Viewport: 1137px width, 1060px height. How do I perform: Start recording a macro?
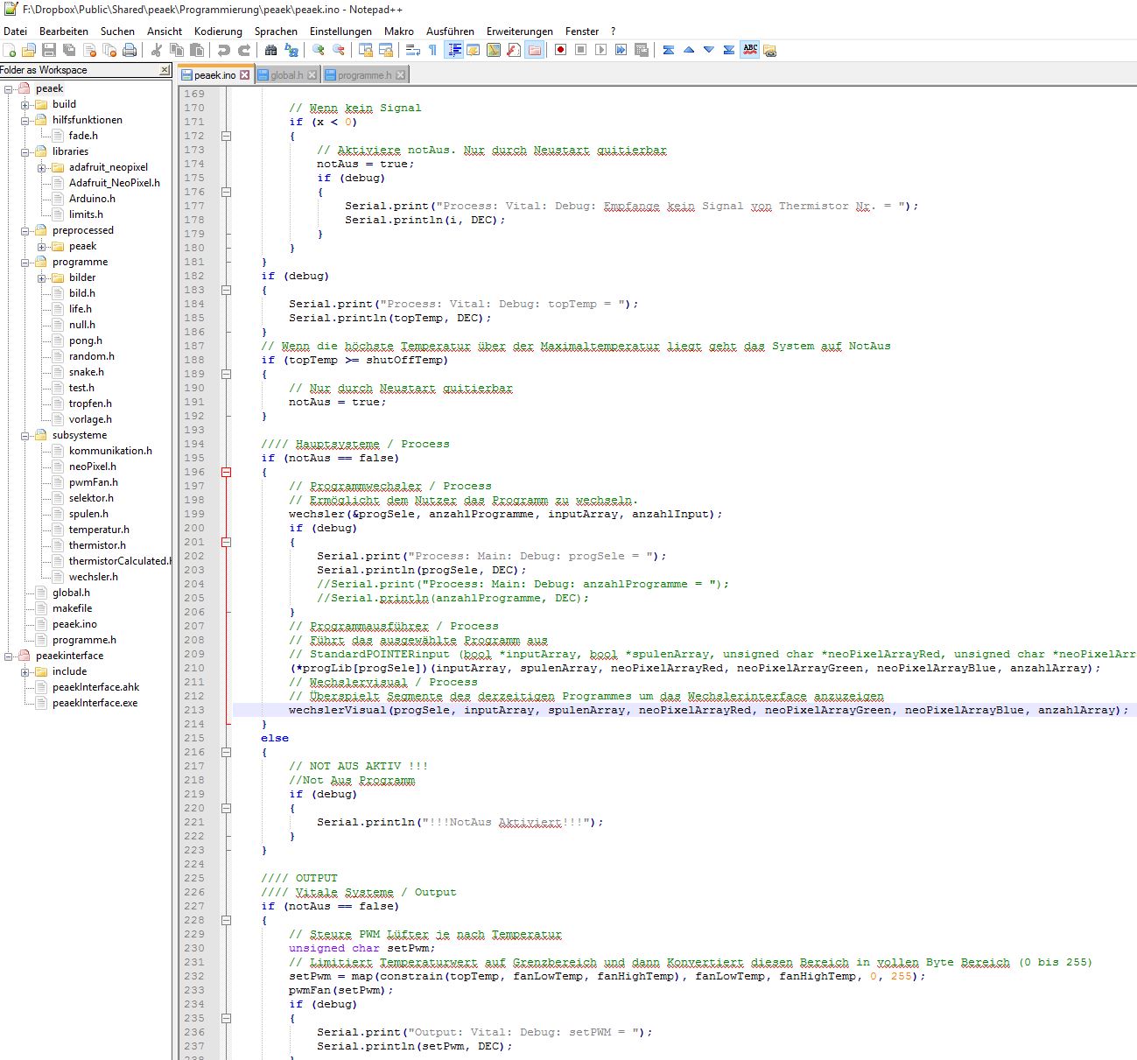pyautogui.click(x=561, y=50)
